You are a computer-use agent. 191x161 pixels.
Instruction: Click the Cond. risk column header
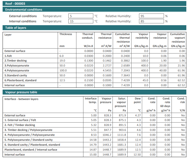(181, 100)
